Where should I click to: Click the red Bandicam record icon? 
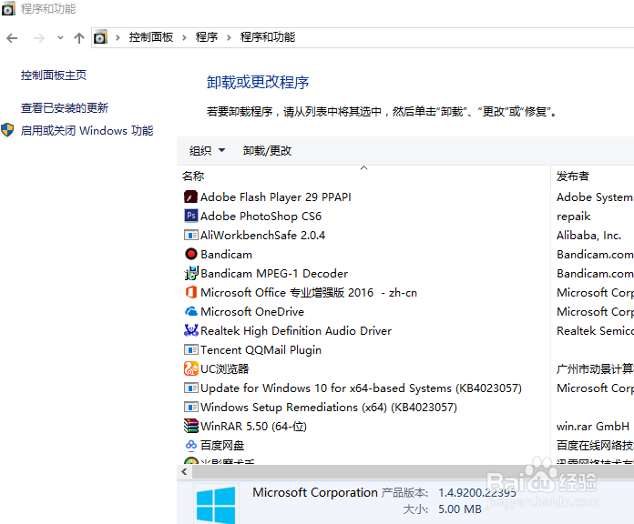[191, 255]
